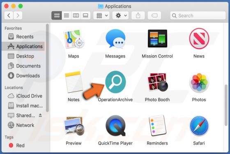Minimize the window with yellow button
This screenshot has width=230, height=154.
tap(14, 6)
